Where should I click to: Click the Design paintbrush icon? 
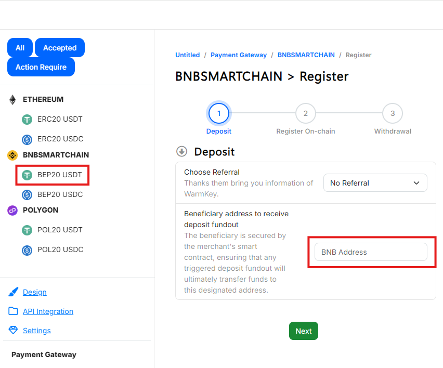14,292
